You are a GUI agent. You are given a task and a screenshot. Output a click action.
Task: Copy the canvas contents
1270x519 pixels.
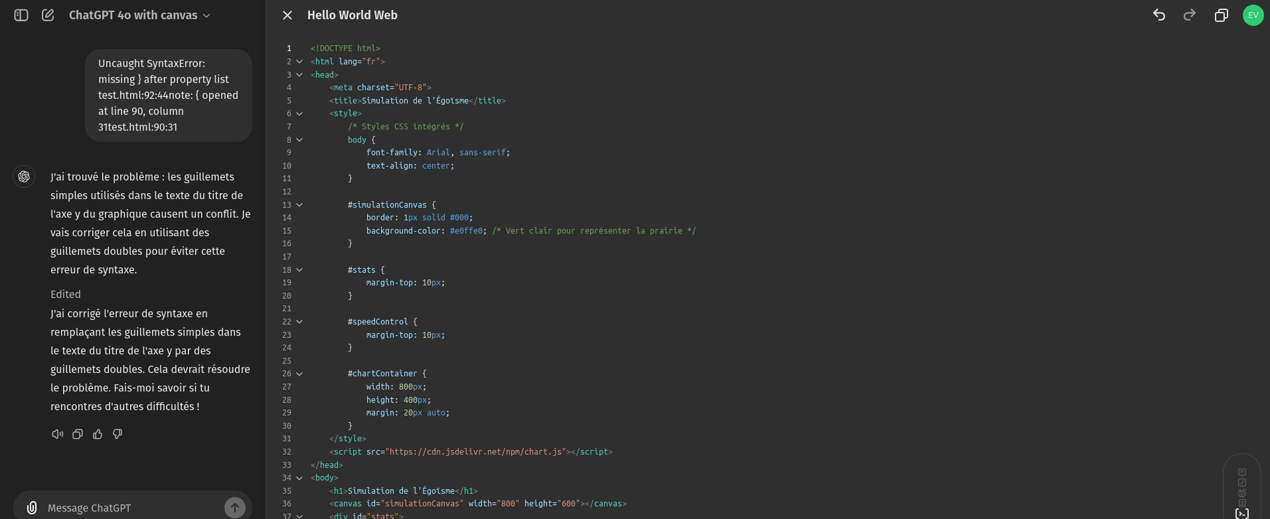click(x=1221, y=15)
